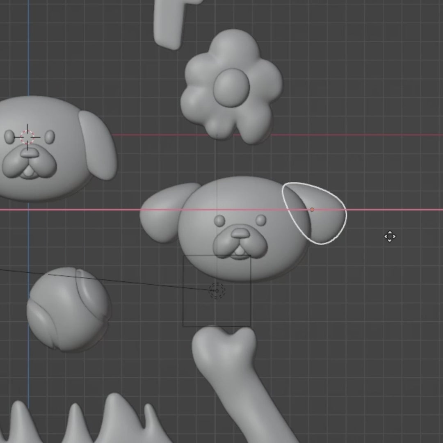Select the dashed-circle empty inside the square

(217, 291)
